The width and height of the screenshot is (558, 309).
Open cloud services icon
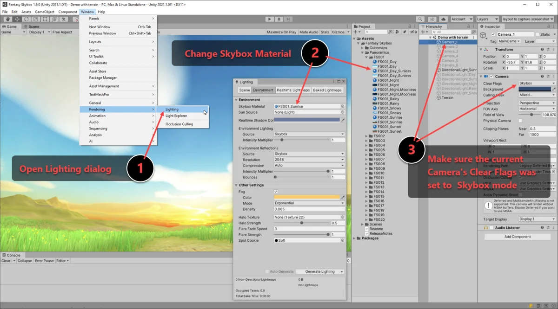443,19
